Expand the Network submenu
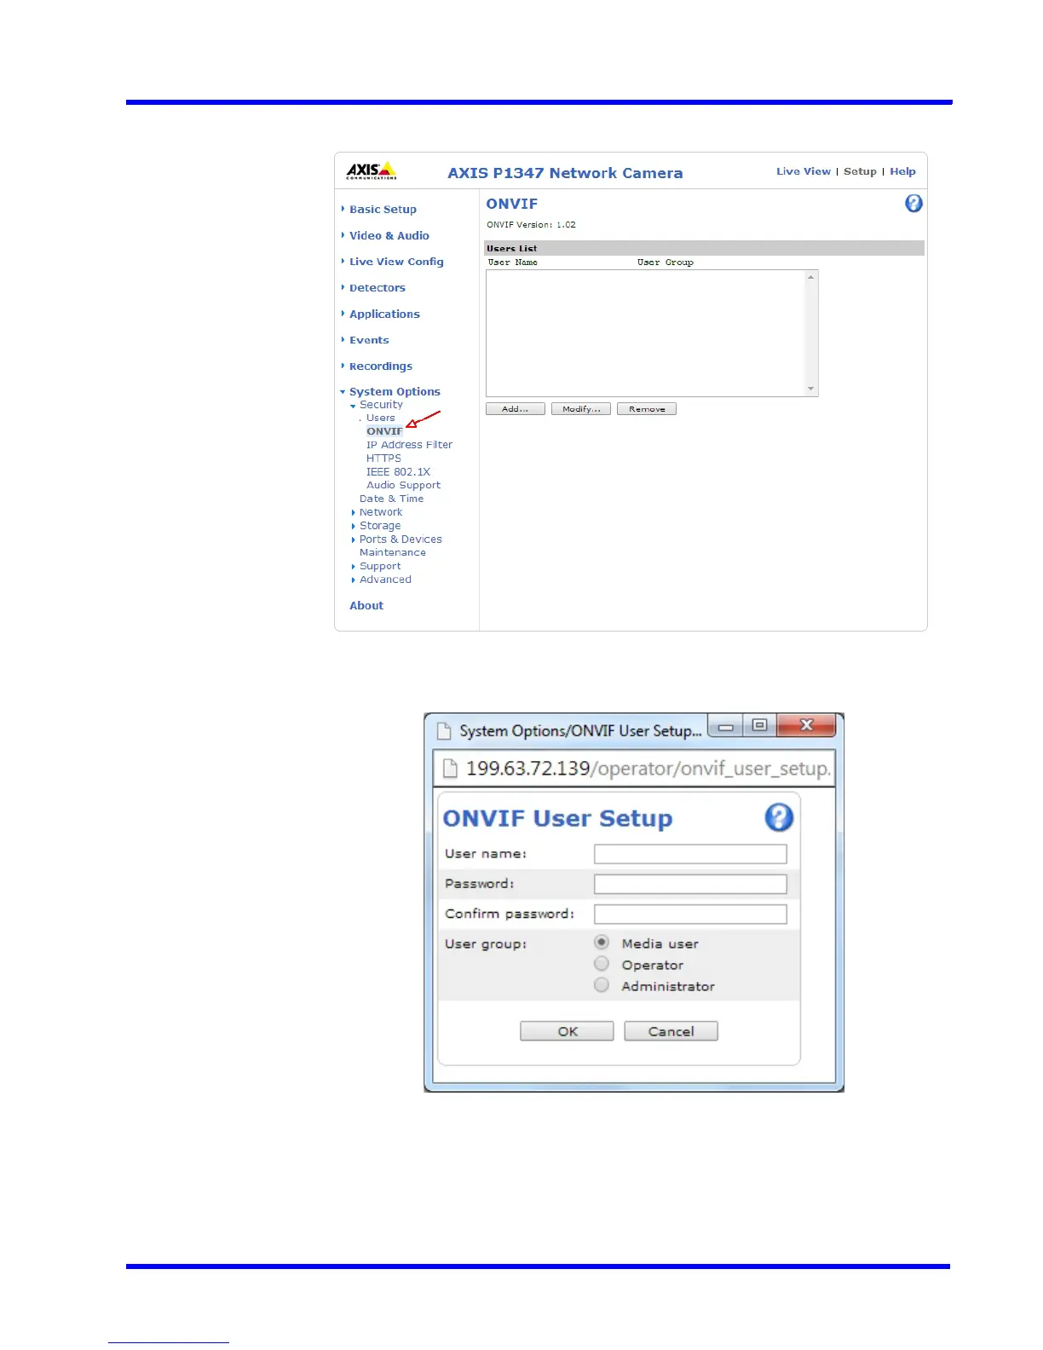This screenshot has width=1043, height=1350. pyautogui.click(x=380, y=512)
